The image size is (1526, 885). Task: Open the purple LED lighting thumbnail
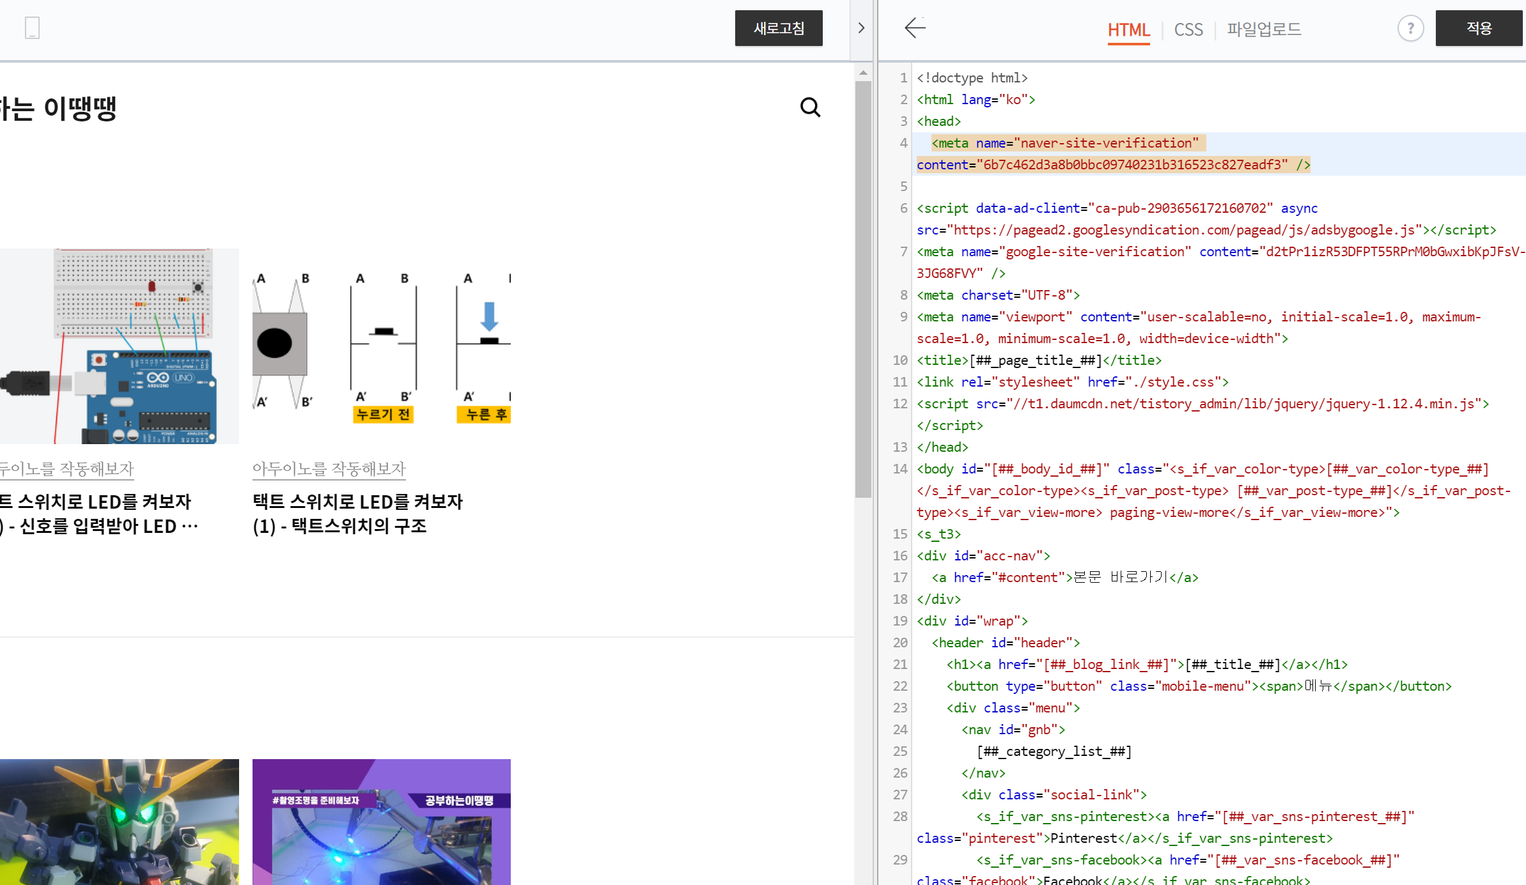click(x=381, y=822)
